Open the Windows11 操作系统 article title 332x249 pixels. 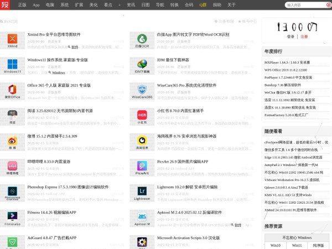click(58, 60)
